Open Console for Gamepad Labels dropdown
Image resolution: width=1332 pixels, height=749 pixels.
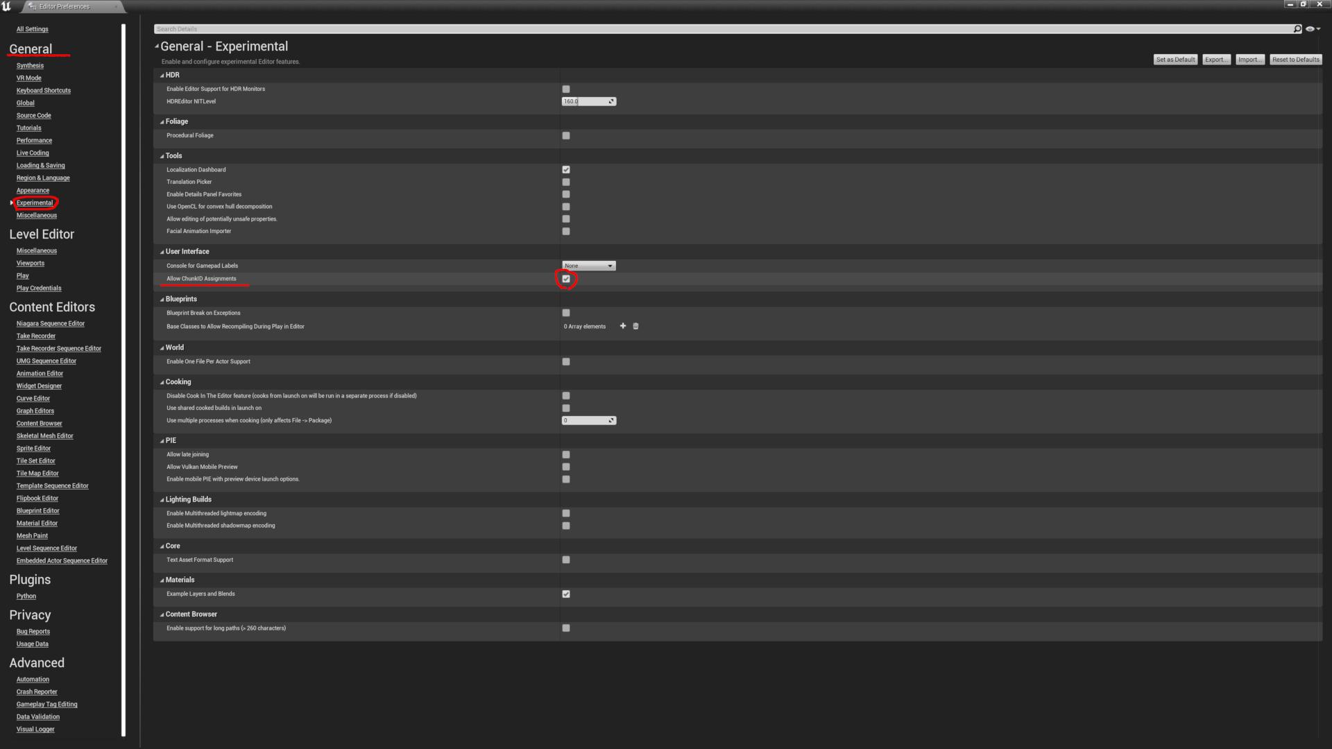(x=588, y=266)
